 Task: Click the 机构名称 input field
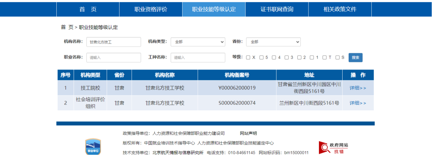click(113, 42)
